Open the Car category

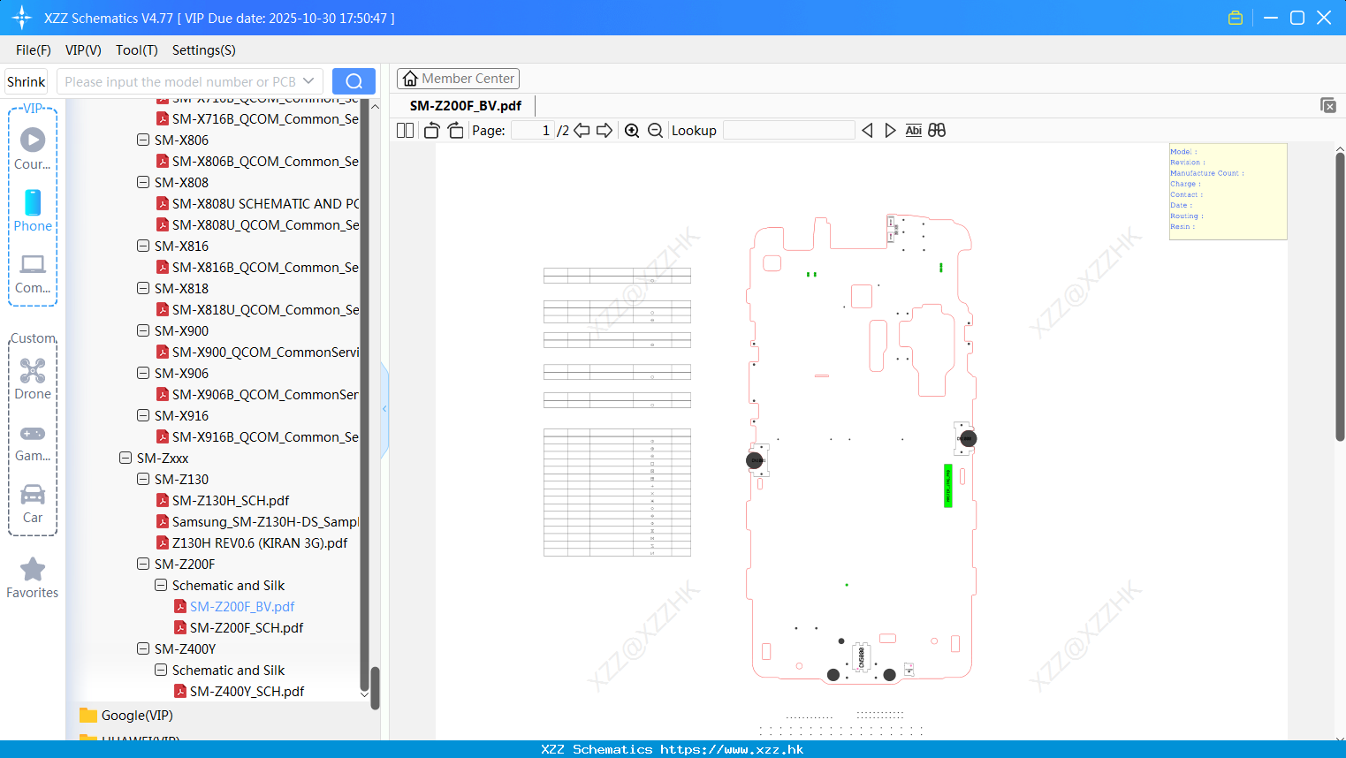point(33,504)
